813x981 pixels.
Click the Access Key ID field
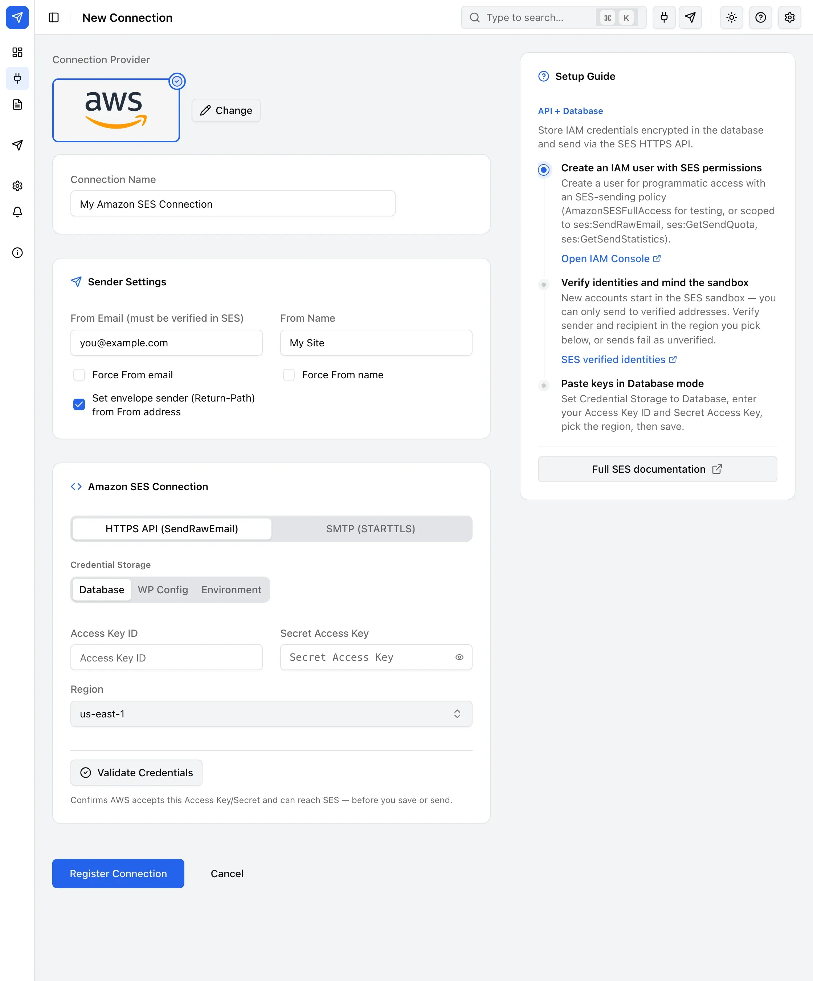point(166,657)
